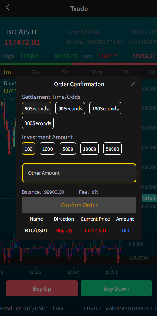Choose 180Seconds settlement option
This screenshot has height=316, width=157.
(x=106, y=108)
